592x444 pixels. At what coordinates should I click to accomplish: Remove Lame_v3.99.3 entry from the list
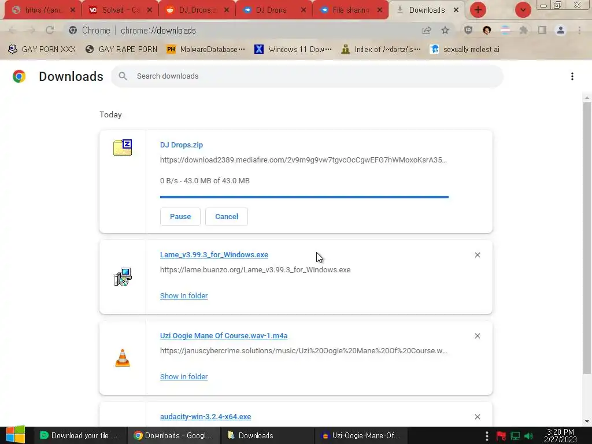click(x=477, y=255)
